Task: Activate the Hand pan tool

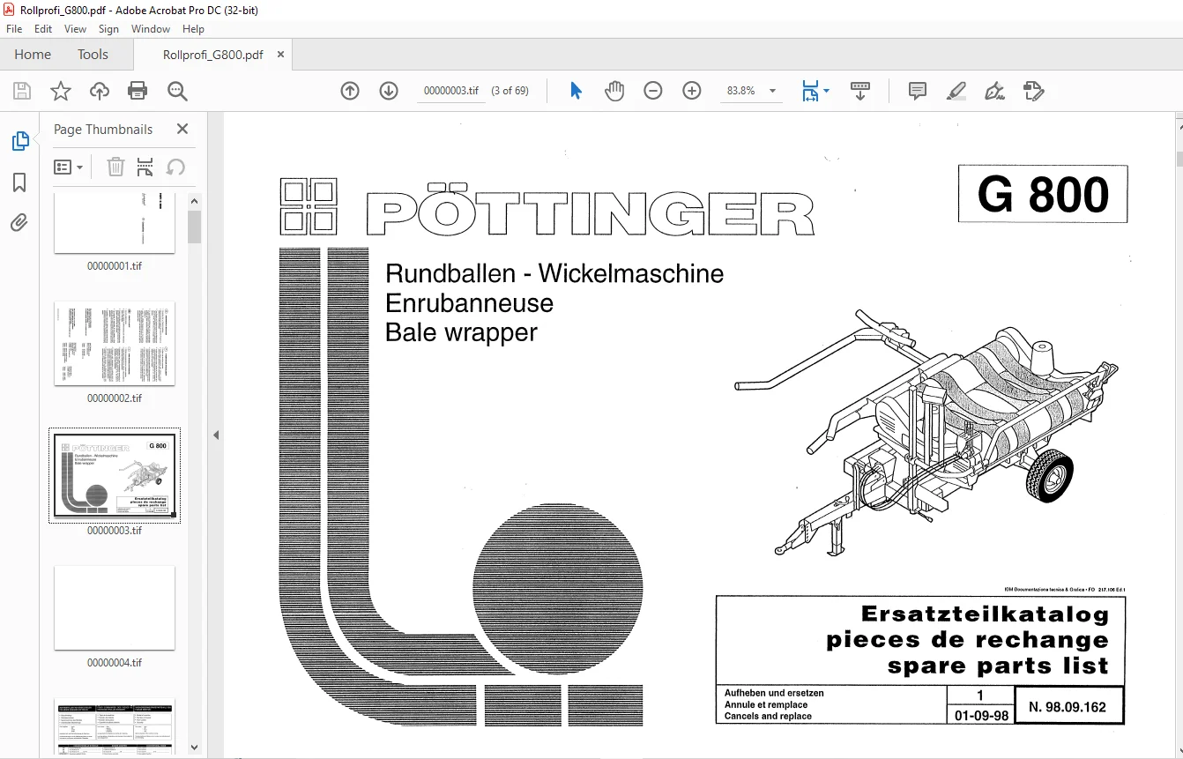Action: (614, 91)
